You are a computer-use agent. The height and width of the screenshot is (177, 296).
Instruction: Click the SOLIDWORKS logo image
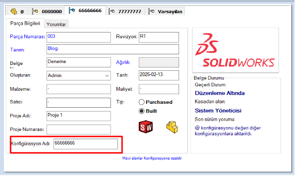click(x=235, y=50)
